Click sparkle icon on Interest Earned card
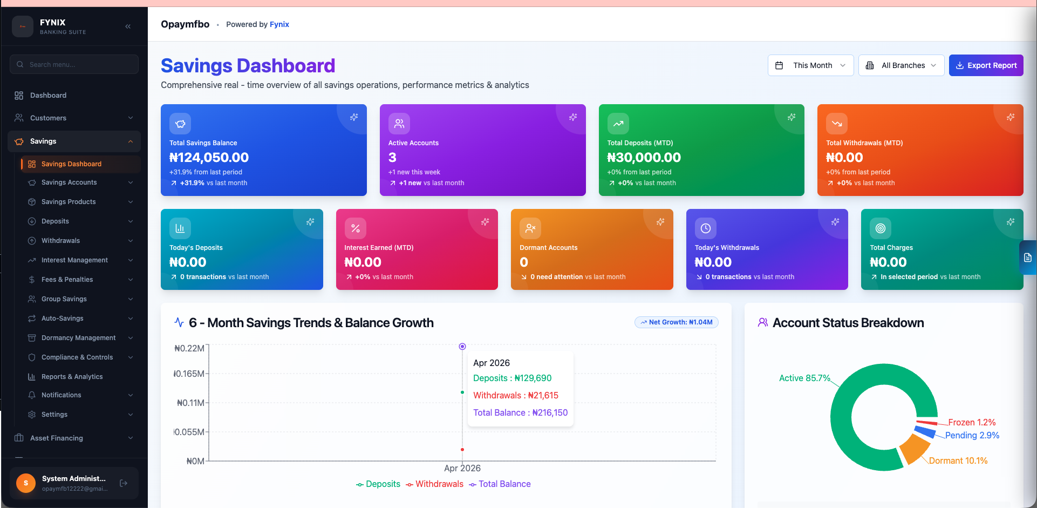1037x508 pixels. (x=485, y=221)
